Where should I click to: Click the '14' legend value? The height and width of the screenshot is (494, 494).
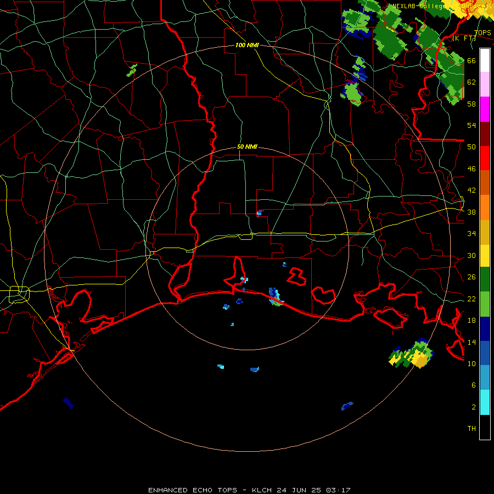tap(471, 342)
